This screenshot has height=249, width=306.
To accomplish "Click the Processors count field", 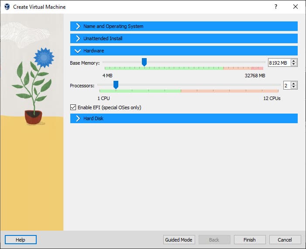I will (x=286, y=86).
